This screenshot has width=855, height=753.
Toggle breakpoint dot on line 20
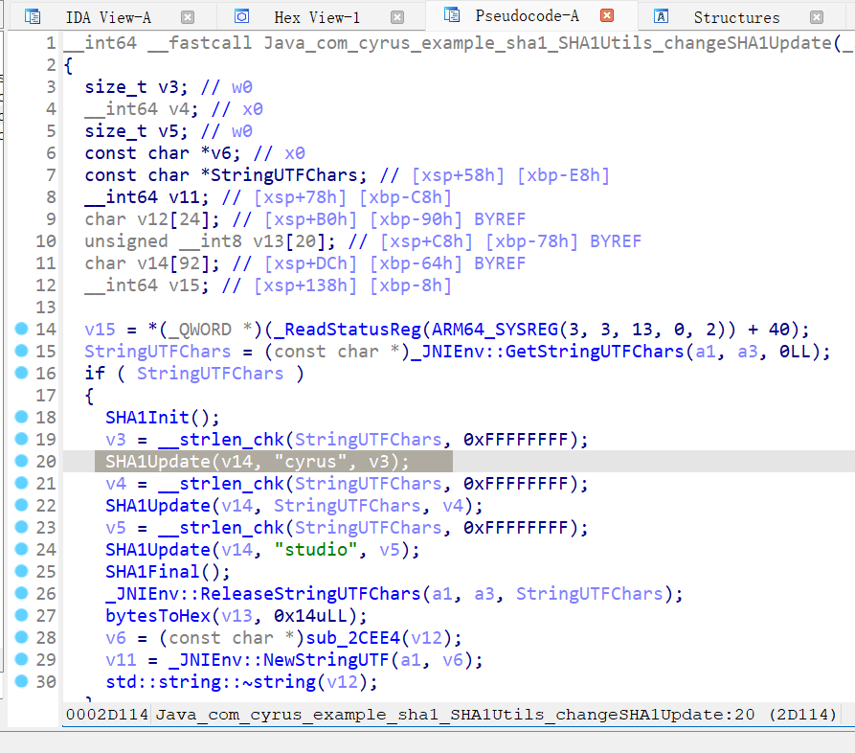coord(21,461)
